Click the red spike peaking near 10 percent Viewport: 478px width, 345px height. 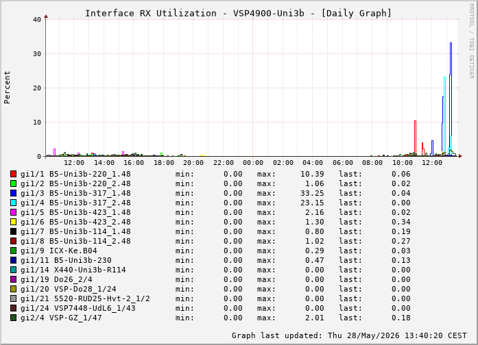(x=415, y=137)
